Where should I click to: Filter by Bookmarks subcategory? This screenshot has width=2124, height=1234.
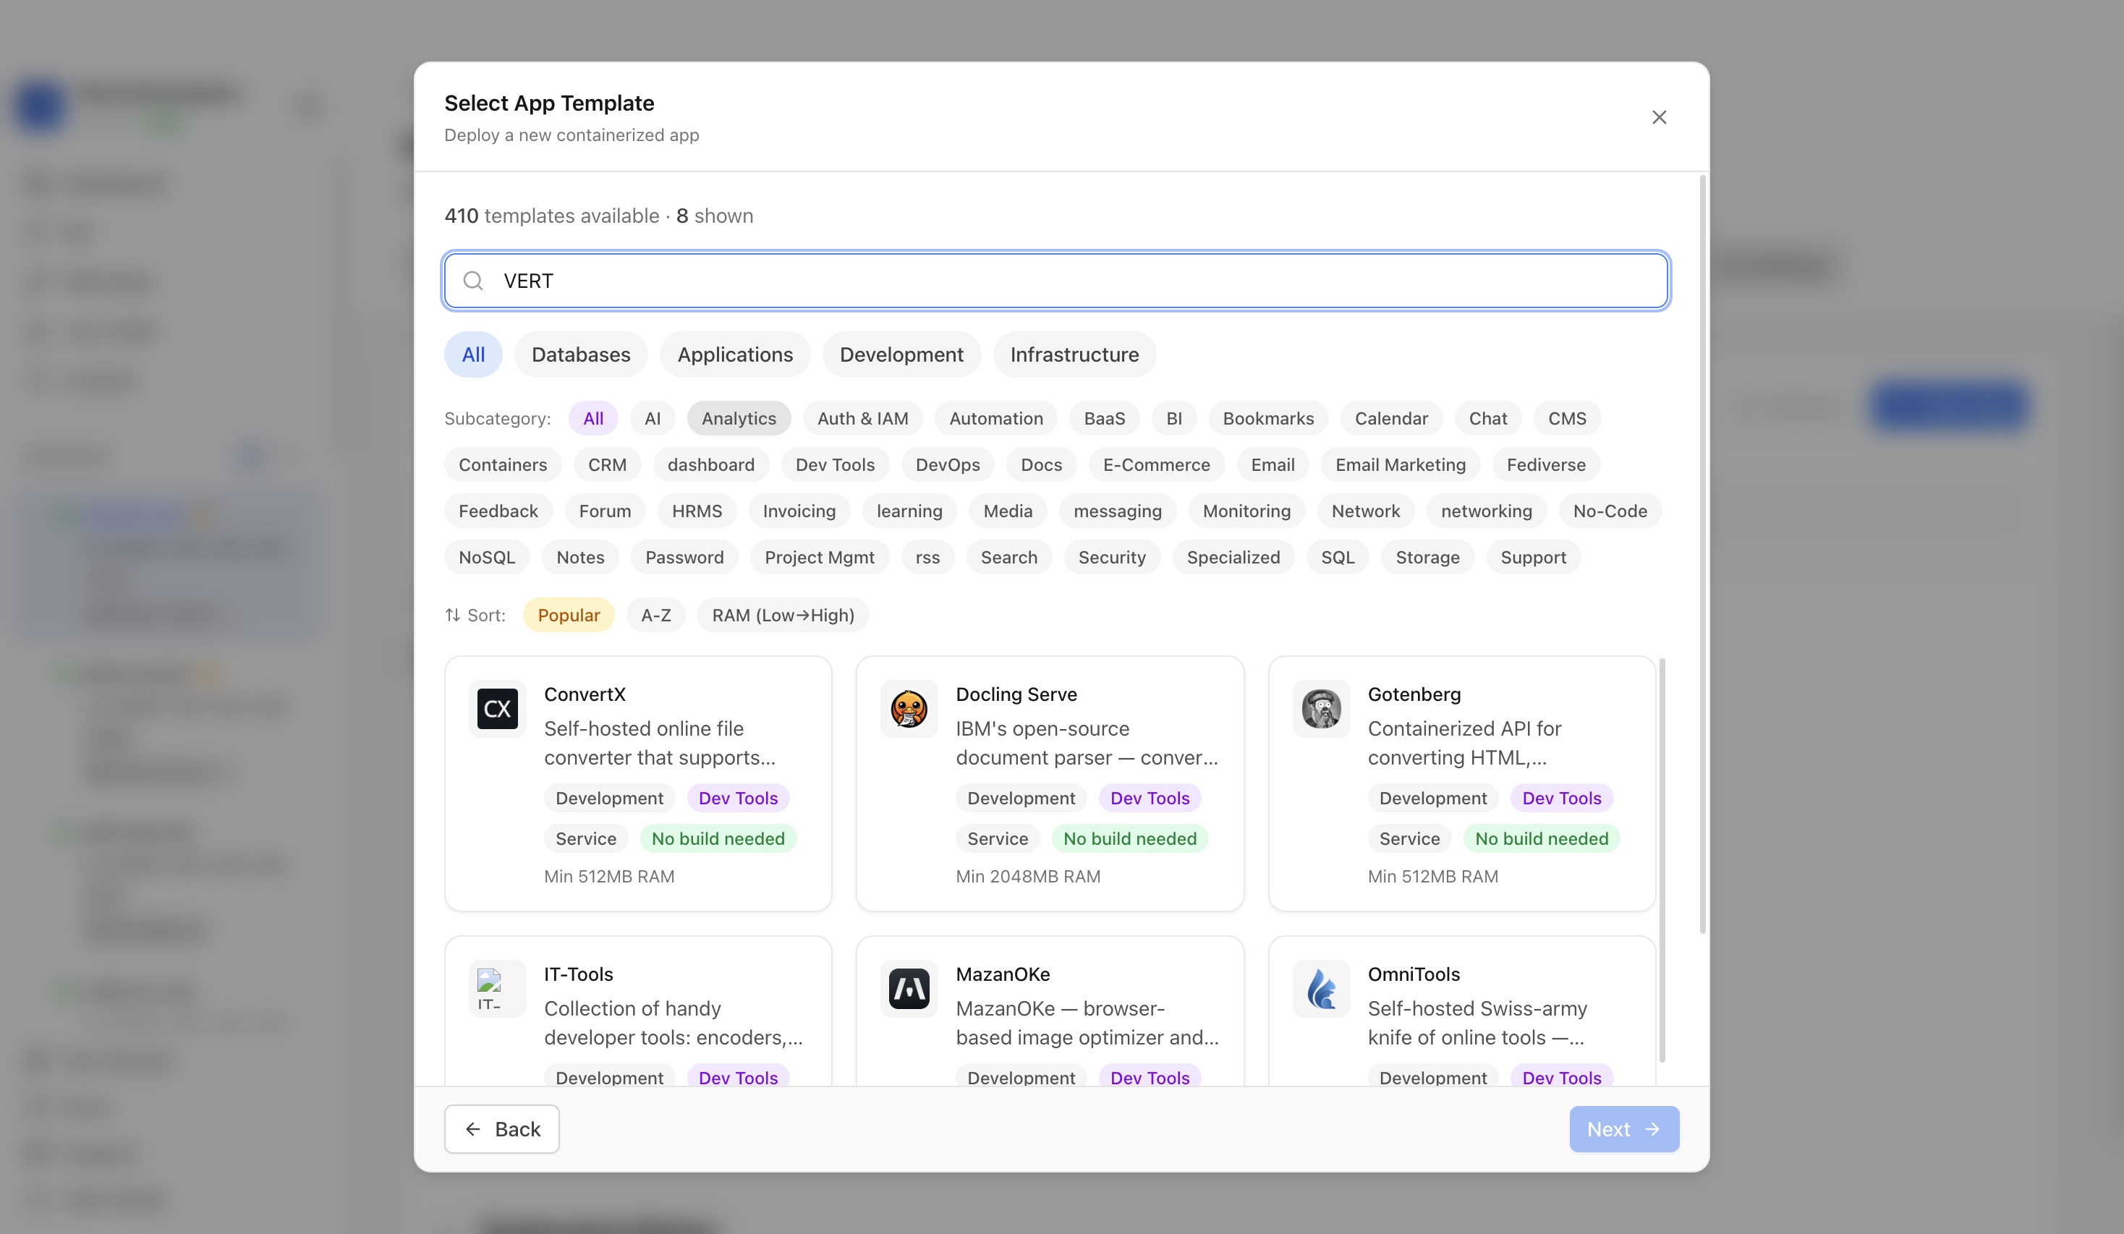[1267, 418]
